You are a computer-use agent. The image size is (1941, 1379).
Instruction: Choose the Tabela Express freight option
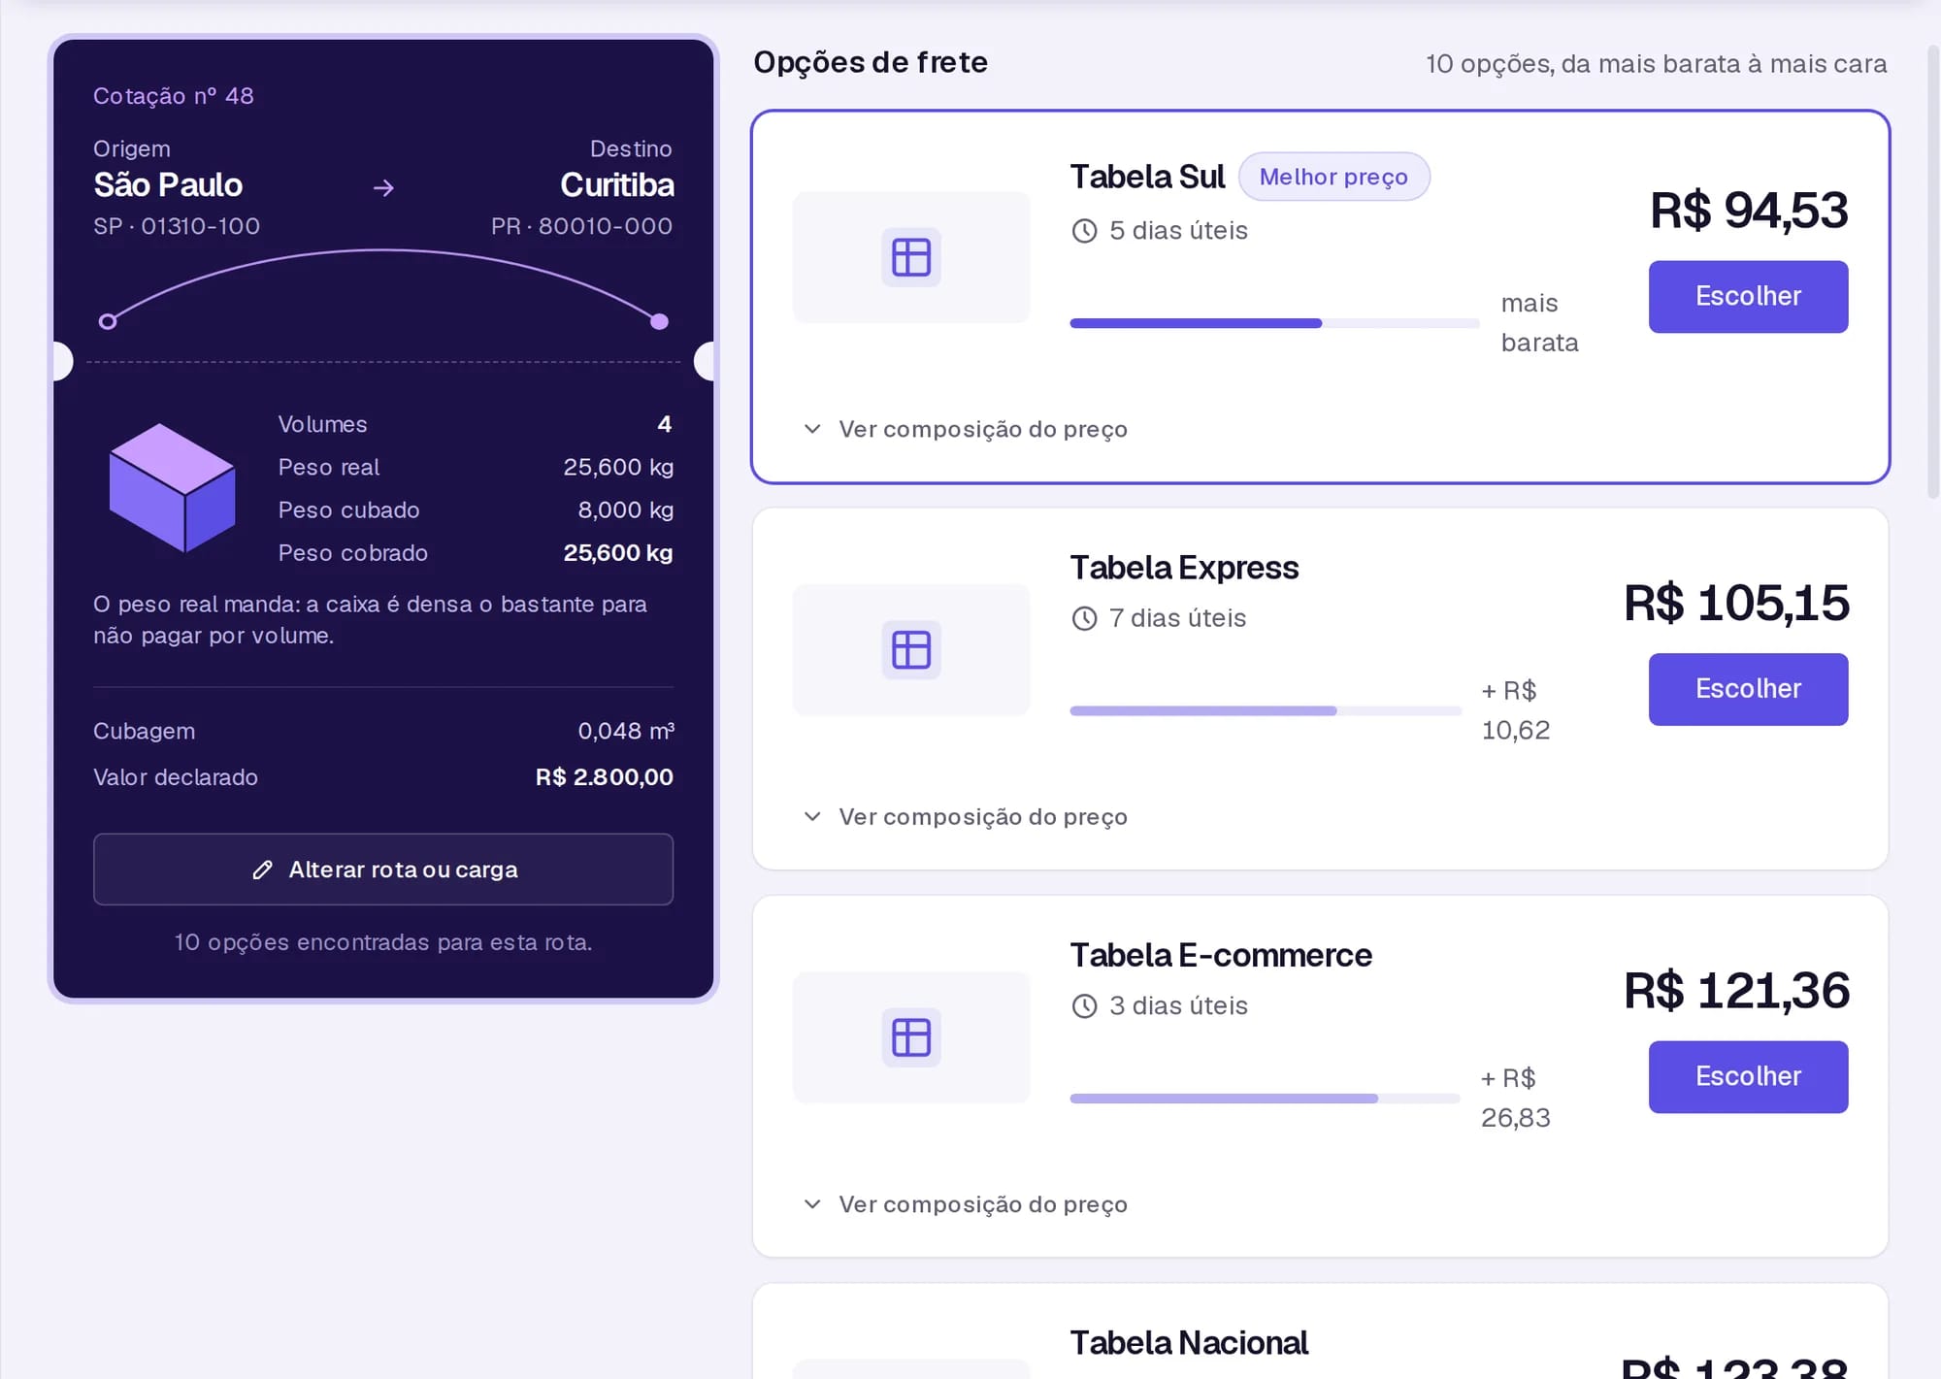(x=1748, y=689)
